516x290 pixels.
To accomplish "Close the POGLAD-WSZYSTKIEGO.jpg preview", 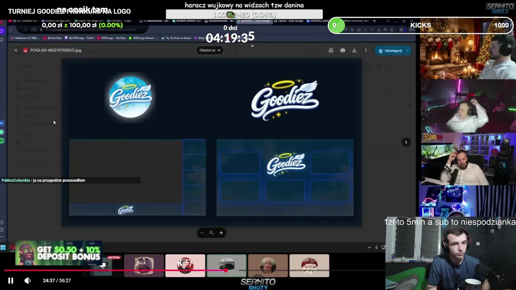I will point(16,50).
